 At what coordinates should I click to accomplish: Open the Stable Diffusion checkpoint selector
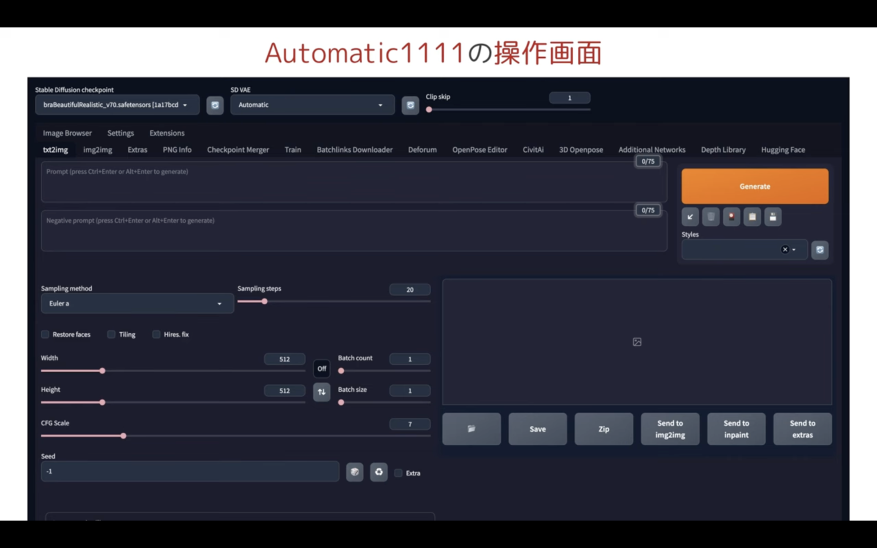click(x=116, y=104)
